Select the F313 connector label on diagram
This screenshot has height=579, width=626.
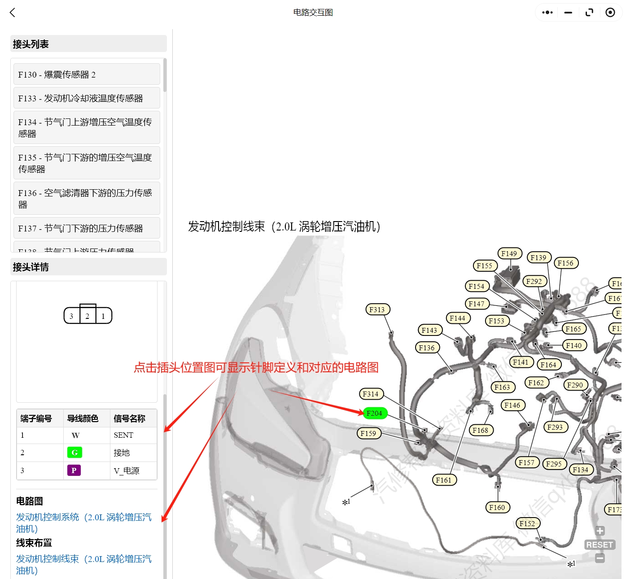378,309
